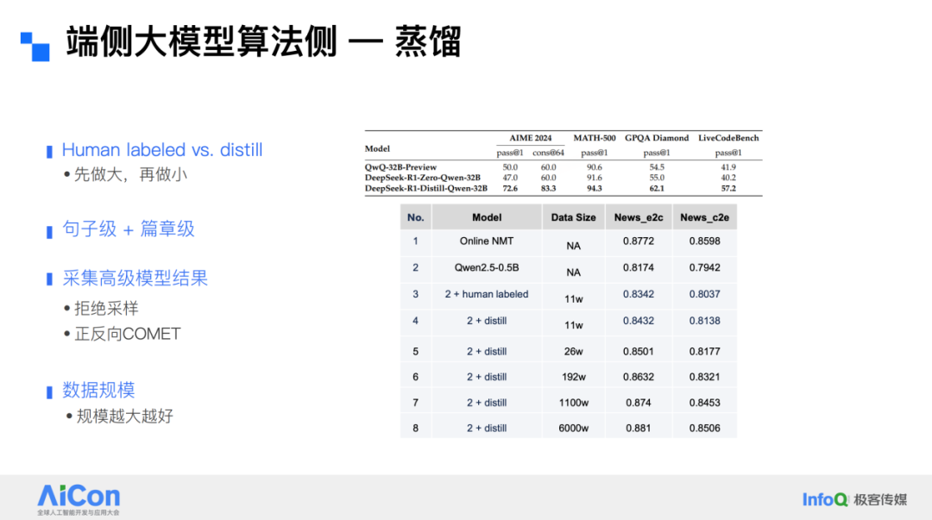Select the DeepSeek-R1-Distill-Qwen-32B row label
Image resolution: width=932 pixels, height=520 pixels.
tap(426, 188)
